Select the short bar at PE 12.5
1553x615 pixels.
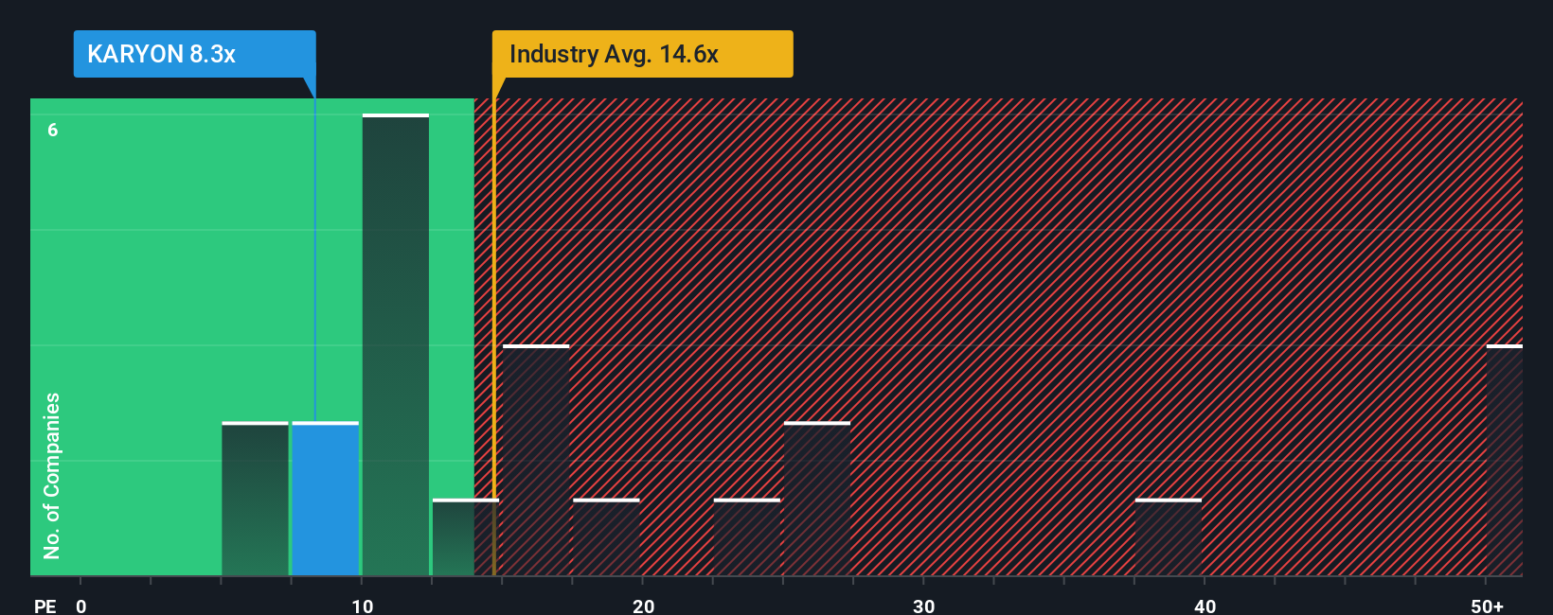point(466,537)
